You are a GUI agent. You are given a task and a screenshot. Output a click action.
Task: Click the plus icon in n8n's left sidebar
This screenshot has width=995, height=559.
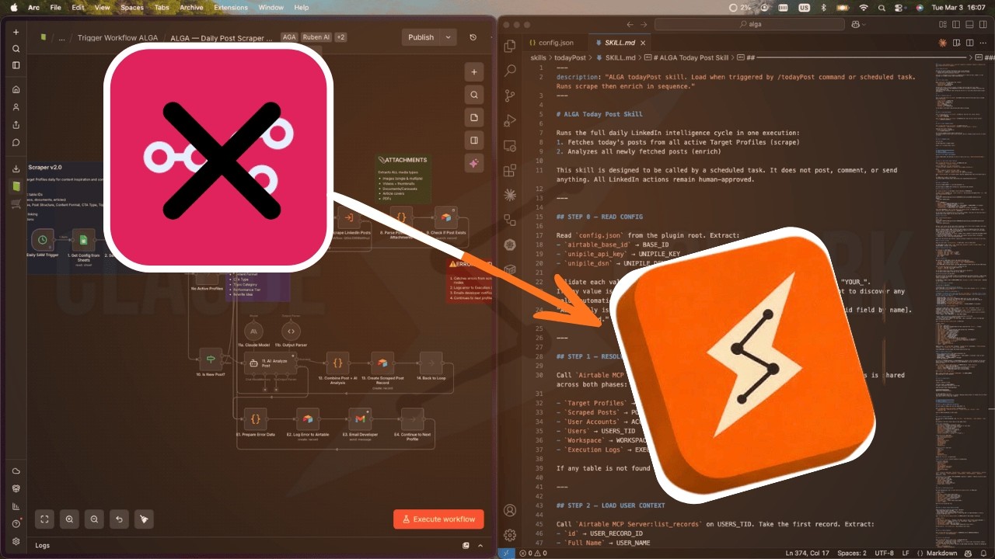[x=16, y=32]
